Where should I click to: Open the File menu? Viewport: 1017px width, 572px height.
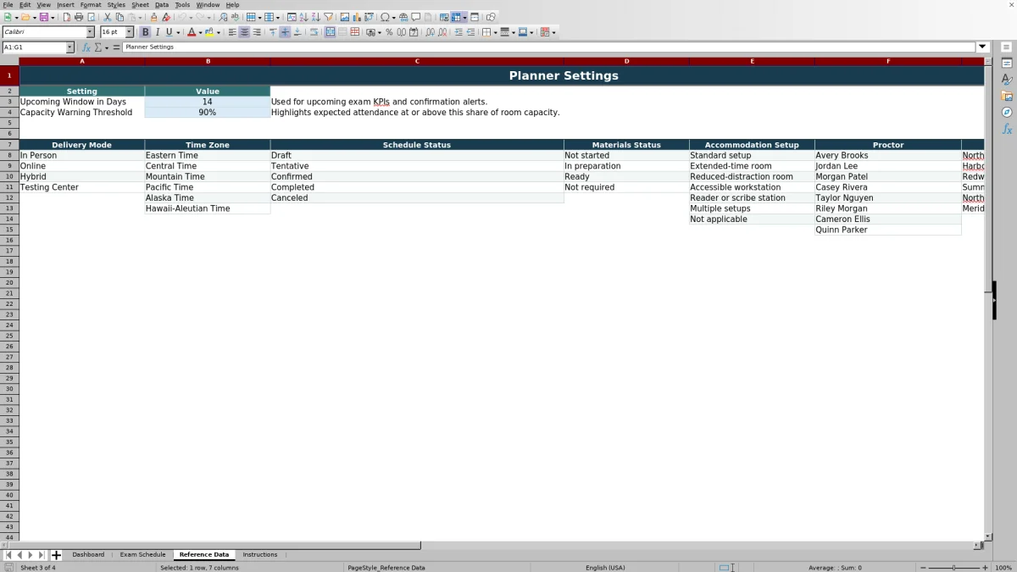pos(7,5)
